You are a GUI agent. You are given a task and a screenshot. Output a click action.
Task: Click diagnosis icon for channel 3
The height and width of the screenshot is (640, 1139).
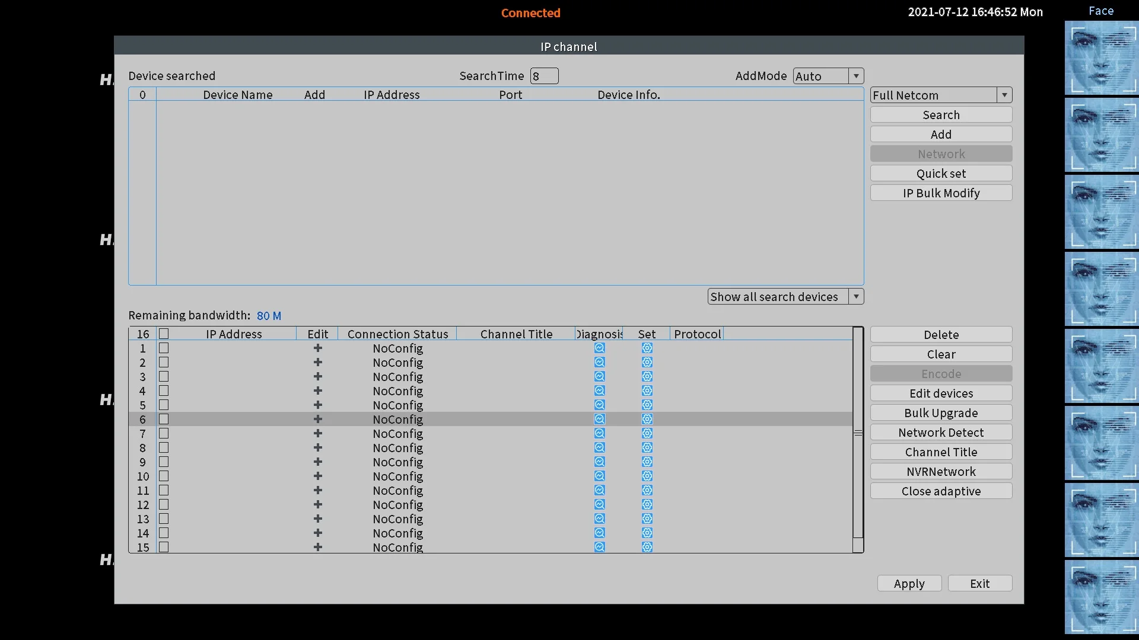pos(599,377)
